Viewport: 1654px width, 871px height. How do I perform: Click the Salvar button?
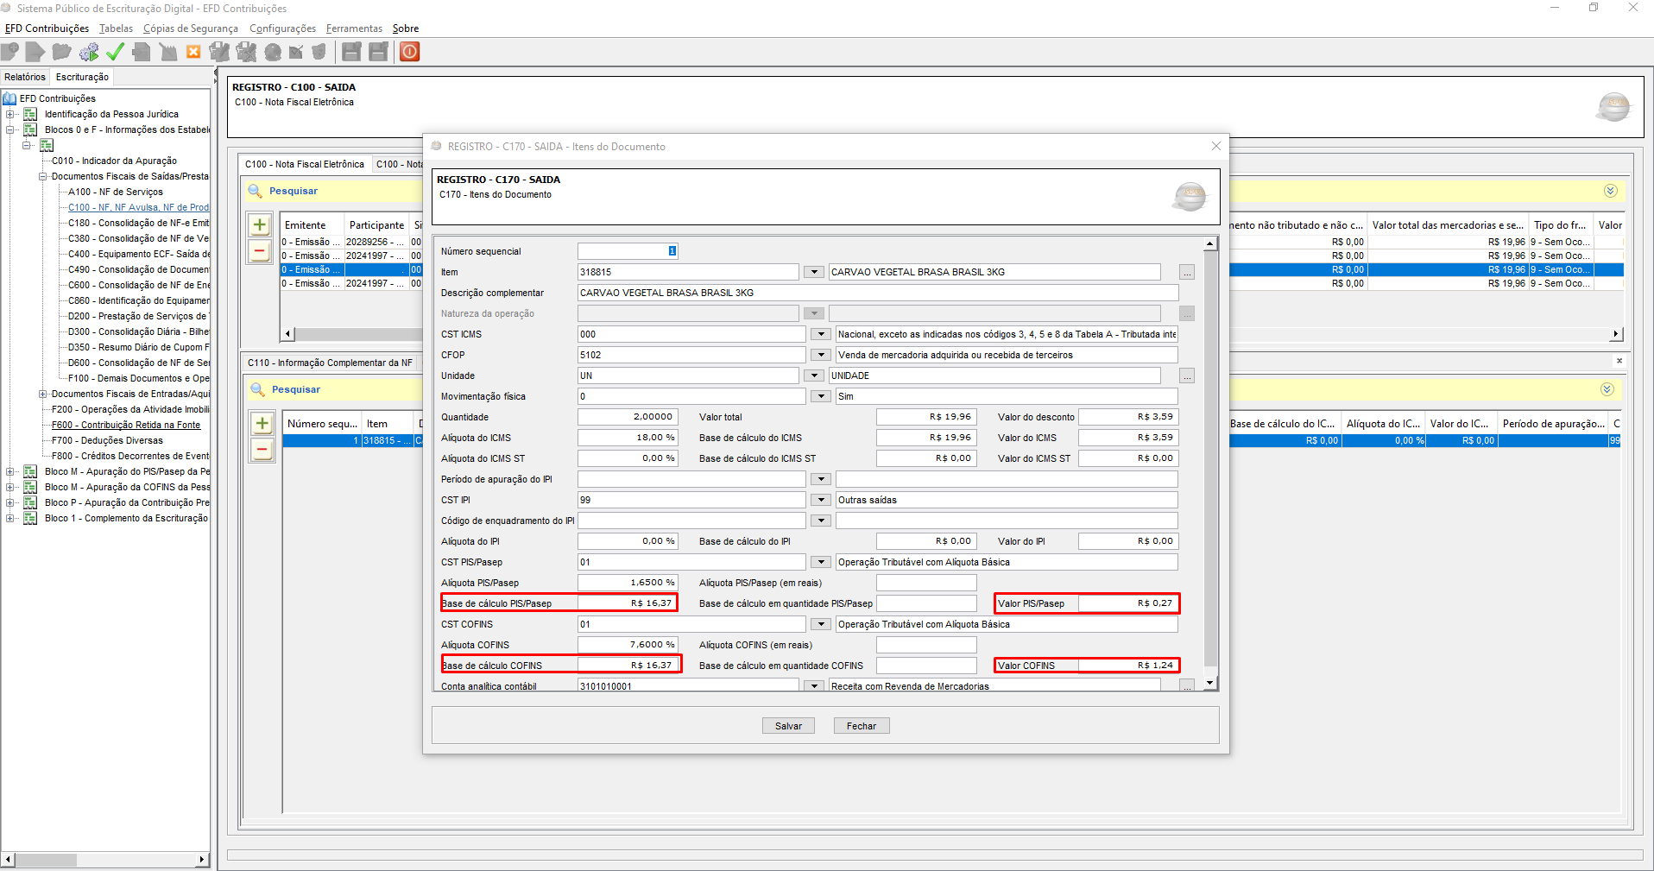point(788,726)
